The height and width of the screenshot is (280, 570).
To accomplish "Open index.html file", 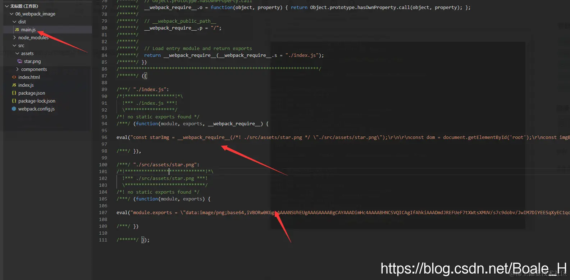I will click(x=29, y=77).
